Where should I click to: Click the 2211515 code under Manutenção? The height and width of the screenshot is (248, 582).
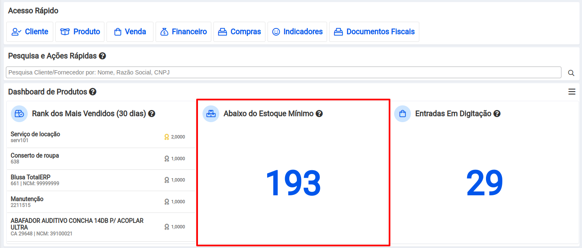point(21,205)
